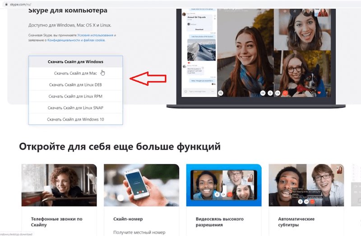Open the 'Скайп-номер' phone card image
361x236 pixels.
141,185
